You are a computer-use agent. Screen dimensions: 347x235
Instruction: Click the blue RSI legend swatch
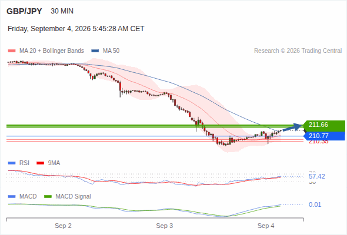point(12,163)
